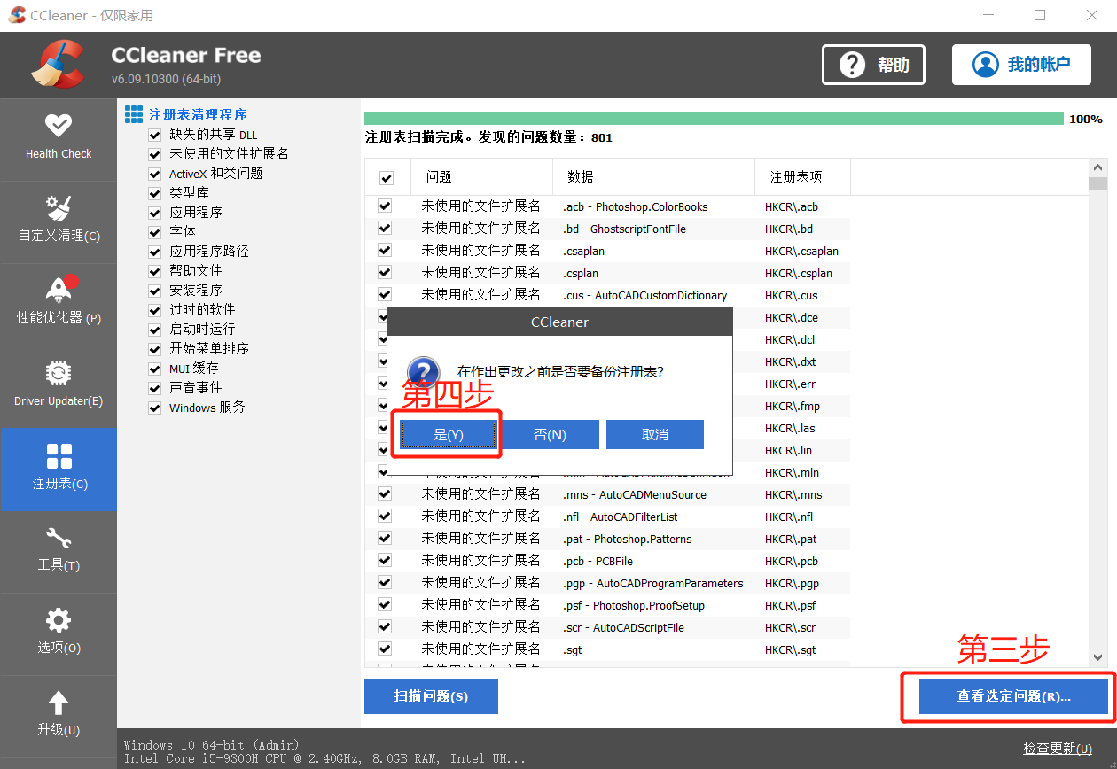The height and width of the screenshot is (769, 1117).
Task: Click 是(Y) to back up registry
Action: (x=449, y=435)
